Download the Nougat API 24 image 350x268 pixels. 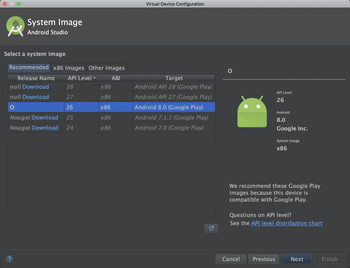point(45,128)
